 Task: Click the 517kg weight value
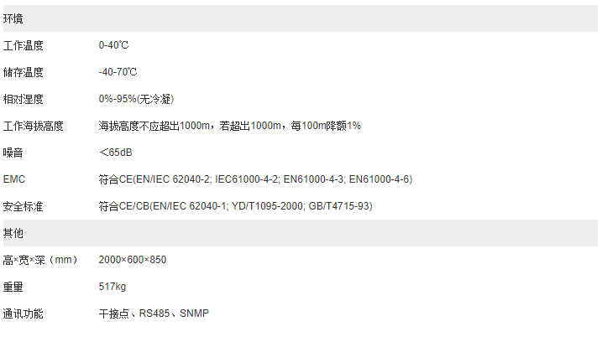[113, 287]
